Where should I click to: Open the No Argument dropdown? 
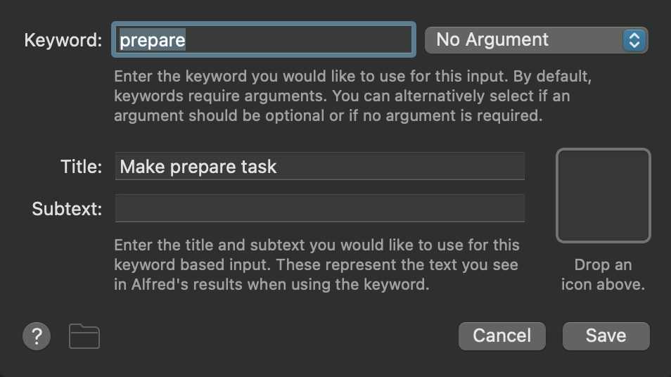point(536,40)
